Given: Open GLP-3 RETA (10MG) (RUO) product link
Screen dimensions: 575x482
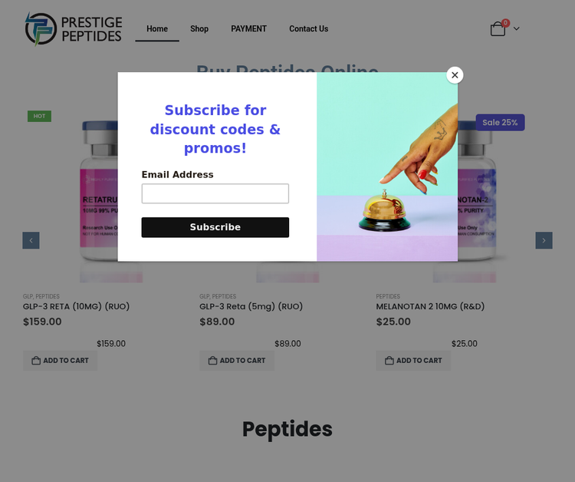Looking at the screenshot, I should coord(76,306).
